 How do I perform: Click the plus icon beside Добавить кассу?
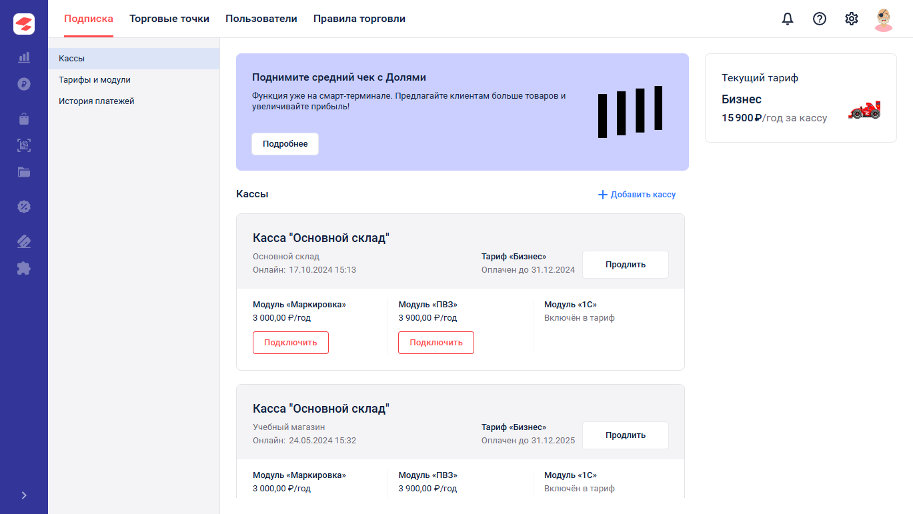pyautogui.click(x=603, y=195)
